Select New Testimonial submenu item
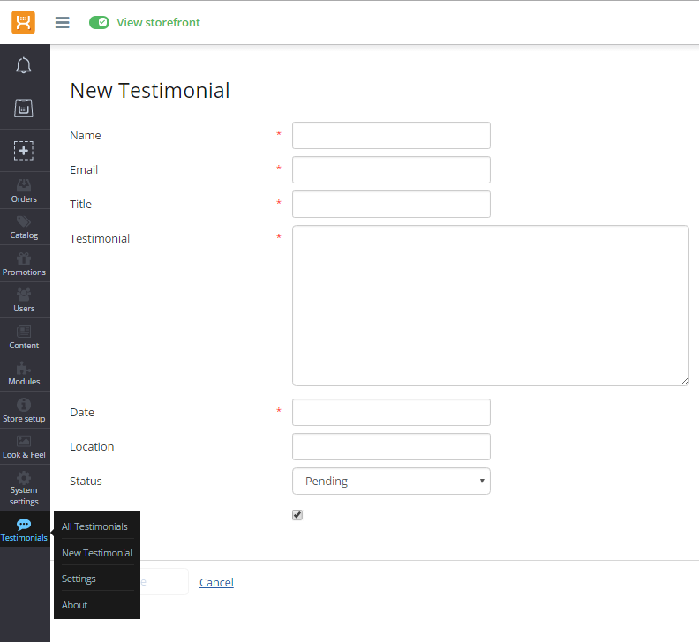This screenshot has width=699, height=642. (97, 553)
